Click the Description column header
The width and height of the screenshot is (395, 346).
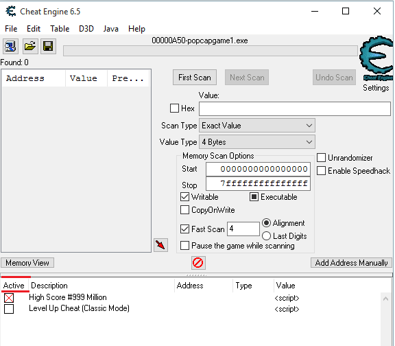[101, 286]
